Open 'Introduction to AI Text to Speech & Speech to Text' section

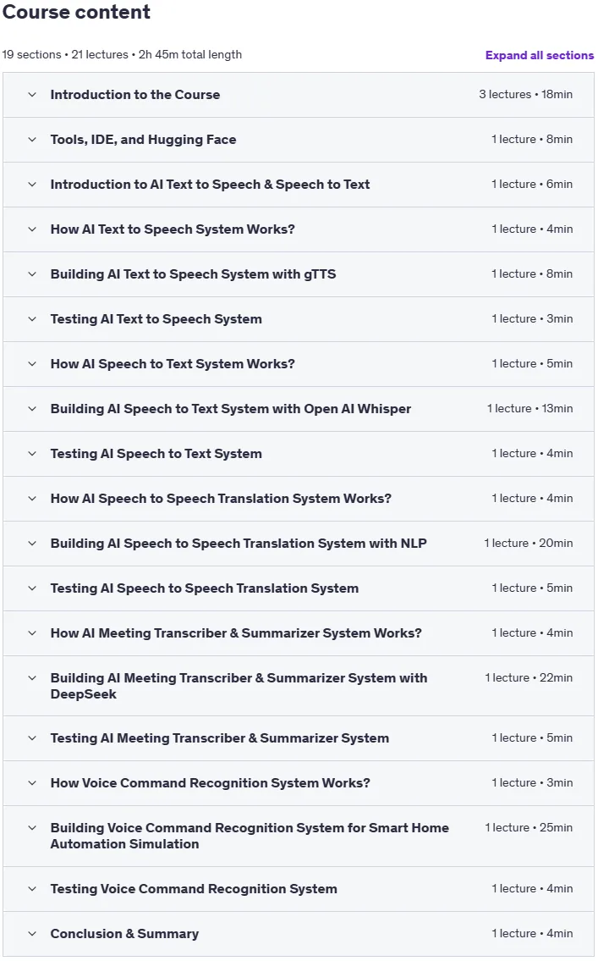pyautogui.click(x=298, y=185)
